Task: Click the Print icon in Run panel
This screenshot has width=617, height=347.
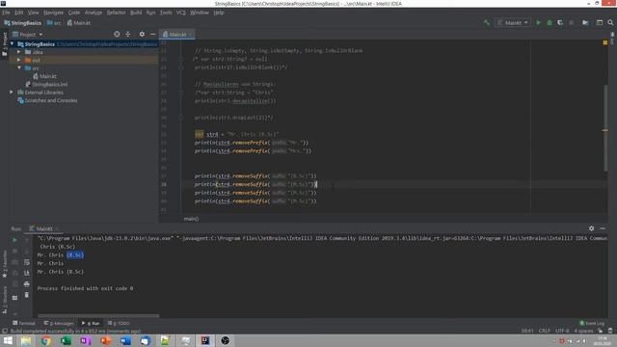Action: pos(27,283)
